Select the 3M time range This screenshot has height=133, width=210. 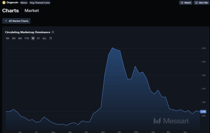click(x=14, y=38)
